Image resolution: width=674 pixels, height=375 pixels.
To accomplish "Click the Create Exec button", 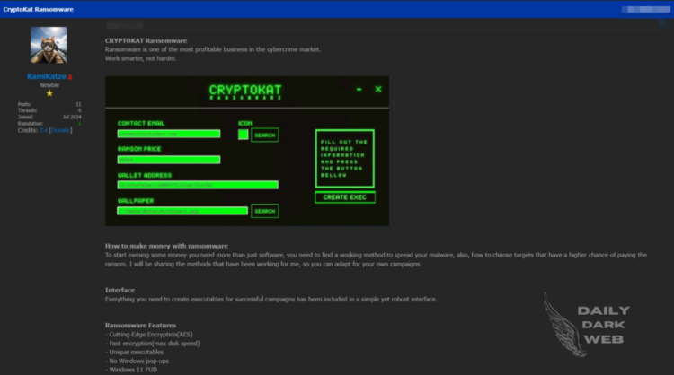I will point(345,197).
